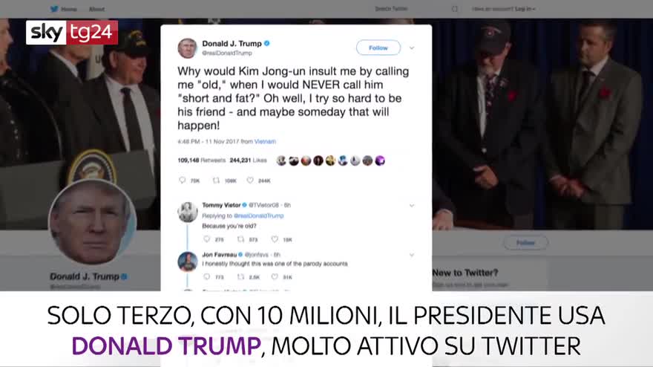Retweet the main Trump tweet
This screenshot has width=653, height=367.
click(x=216, y=181)
